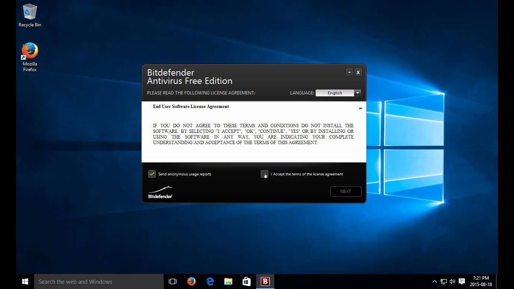514x289 pixels.
Task: Click the End User Software License Agreement heading
Action: (x=191, y=106)
